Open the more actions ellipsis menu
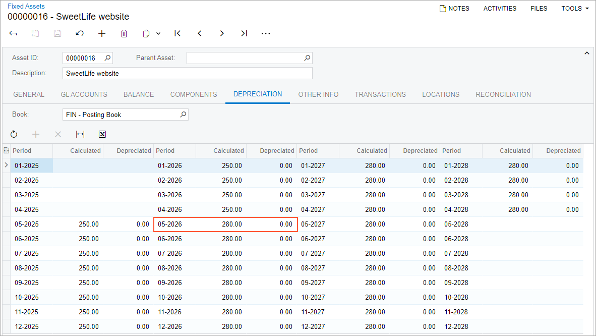The image size is (596, 336). pyautogui.click(x=266, y=33)
